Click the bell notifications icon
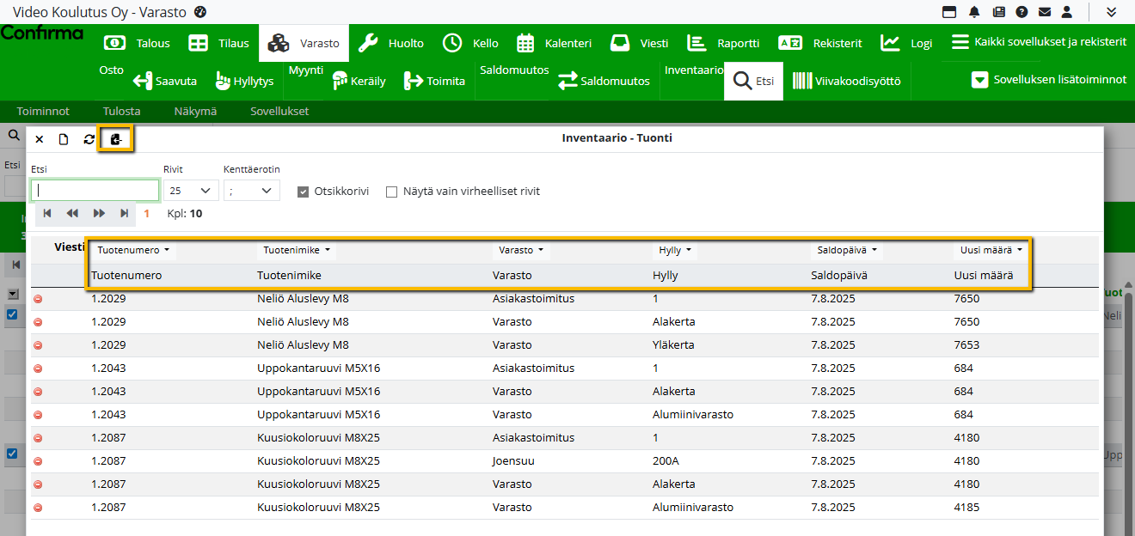This screenshot has height=536, width=1135. (974, 12)
